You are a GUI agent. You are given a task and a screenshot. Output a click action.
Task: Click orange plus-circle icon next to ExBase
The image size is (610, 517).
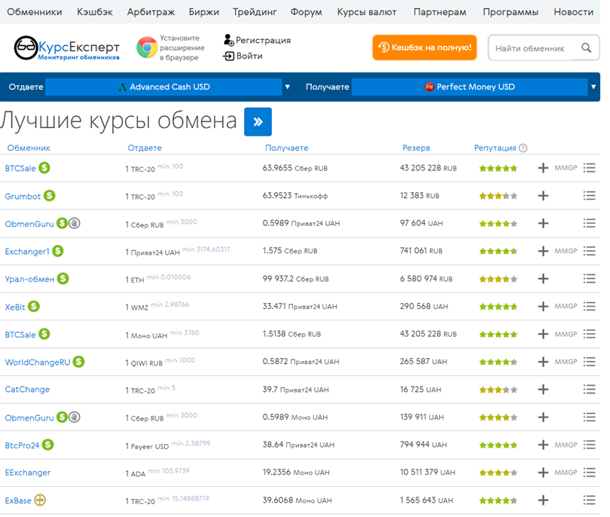(40, 500)
